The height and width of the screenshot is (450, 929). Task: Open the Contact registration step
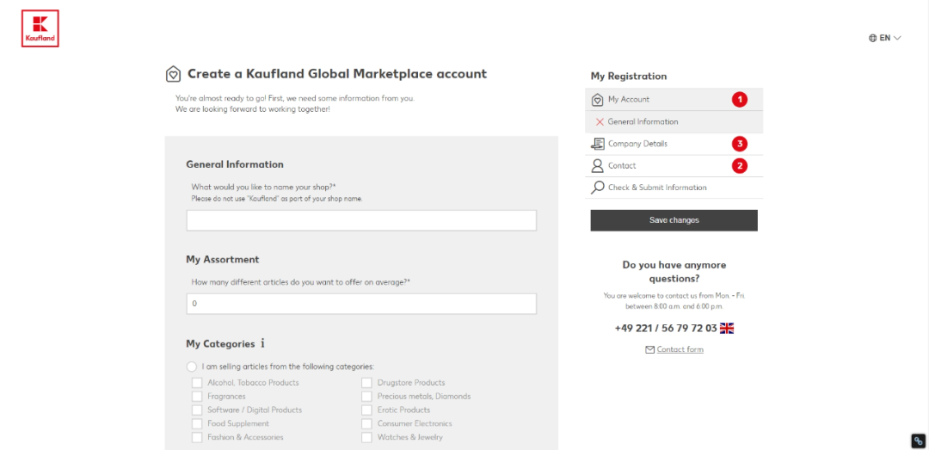point(622,166)
